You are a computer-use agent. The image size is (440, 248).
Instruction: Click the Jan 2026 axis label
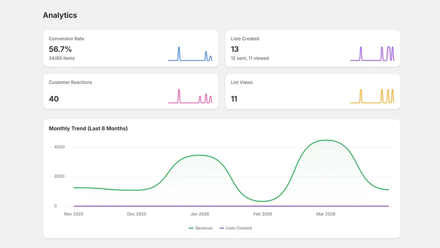[200, 214]
